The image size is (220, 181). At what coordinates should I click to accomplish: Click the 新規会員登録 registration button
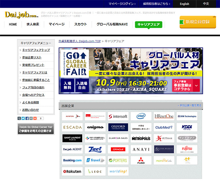tap(198, 22)
